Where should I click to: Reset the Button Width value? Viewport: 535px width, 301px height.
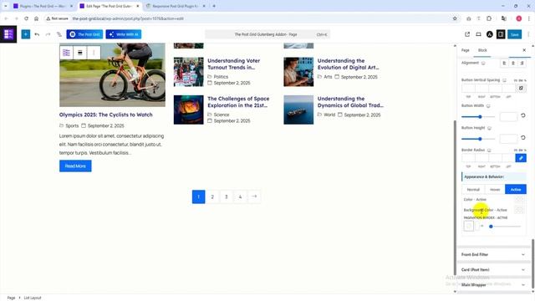(522, 115)
